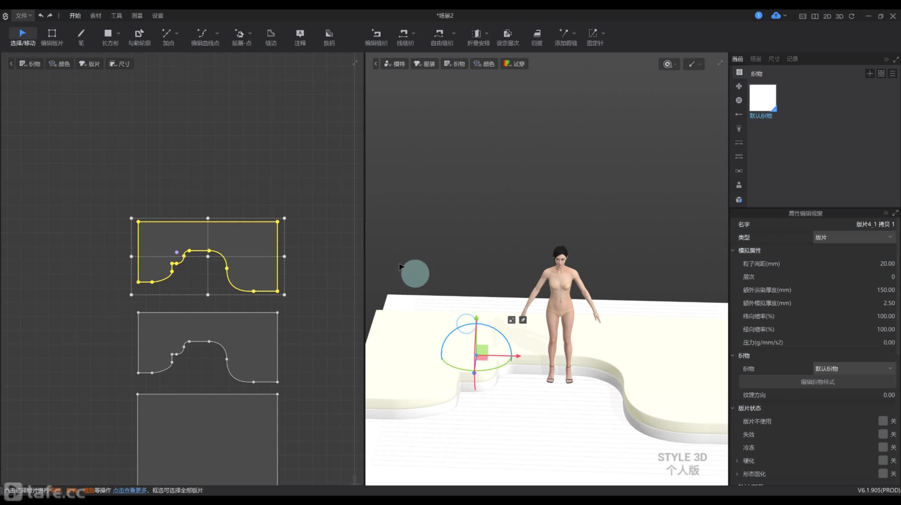Click the blue notification badge icon
This screenshot has height=505, width=901.
(x=758, y=15)
